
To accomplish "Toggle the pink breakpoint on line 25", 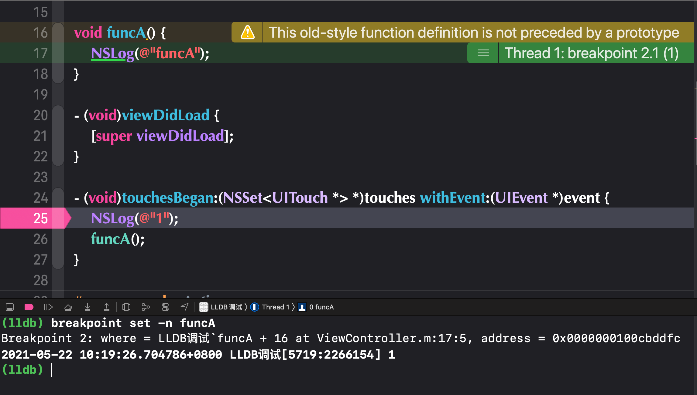I will [36, 218].
